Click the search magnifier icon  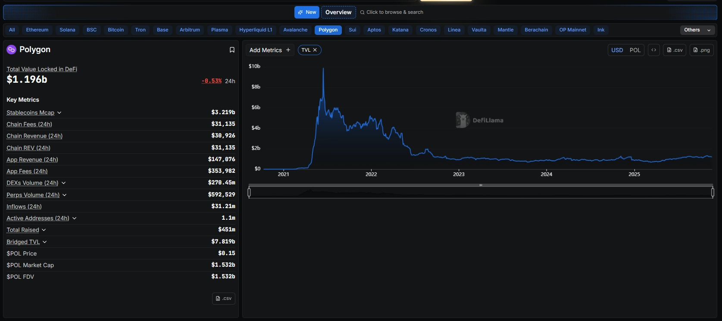(362, 12)
